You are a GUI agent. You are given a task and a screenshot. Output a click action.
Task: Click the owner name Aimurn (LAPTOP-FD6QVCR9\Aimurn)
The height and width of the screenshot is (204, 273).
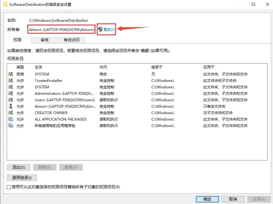62,30
